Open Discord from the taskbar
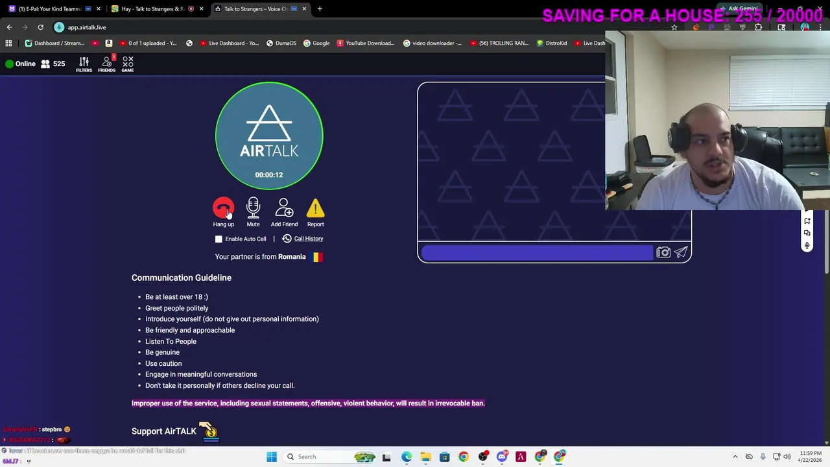The height and width of the screenshot is (467, 830). [x=501, y=457]
